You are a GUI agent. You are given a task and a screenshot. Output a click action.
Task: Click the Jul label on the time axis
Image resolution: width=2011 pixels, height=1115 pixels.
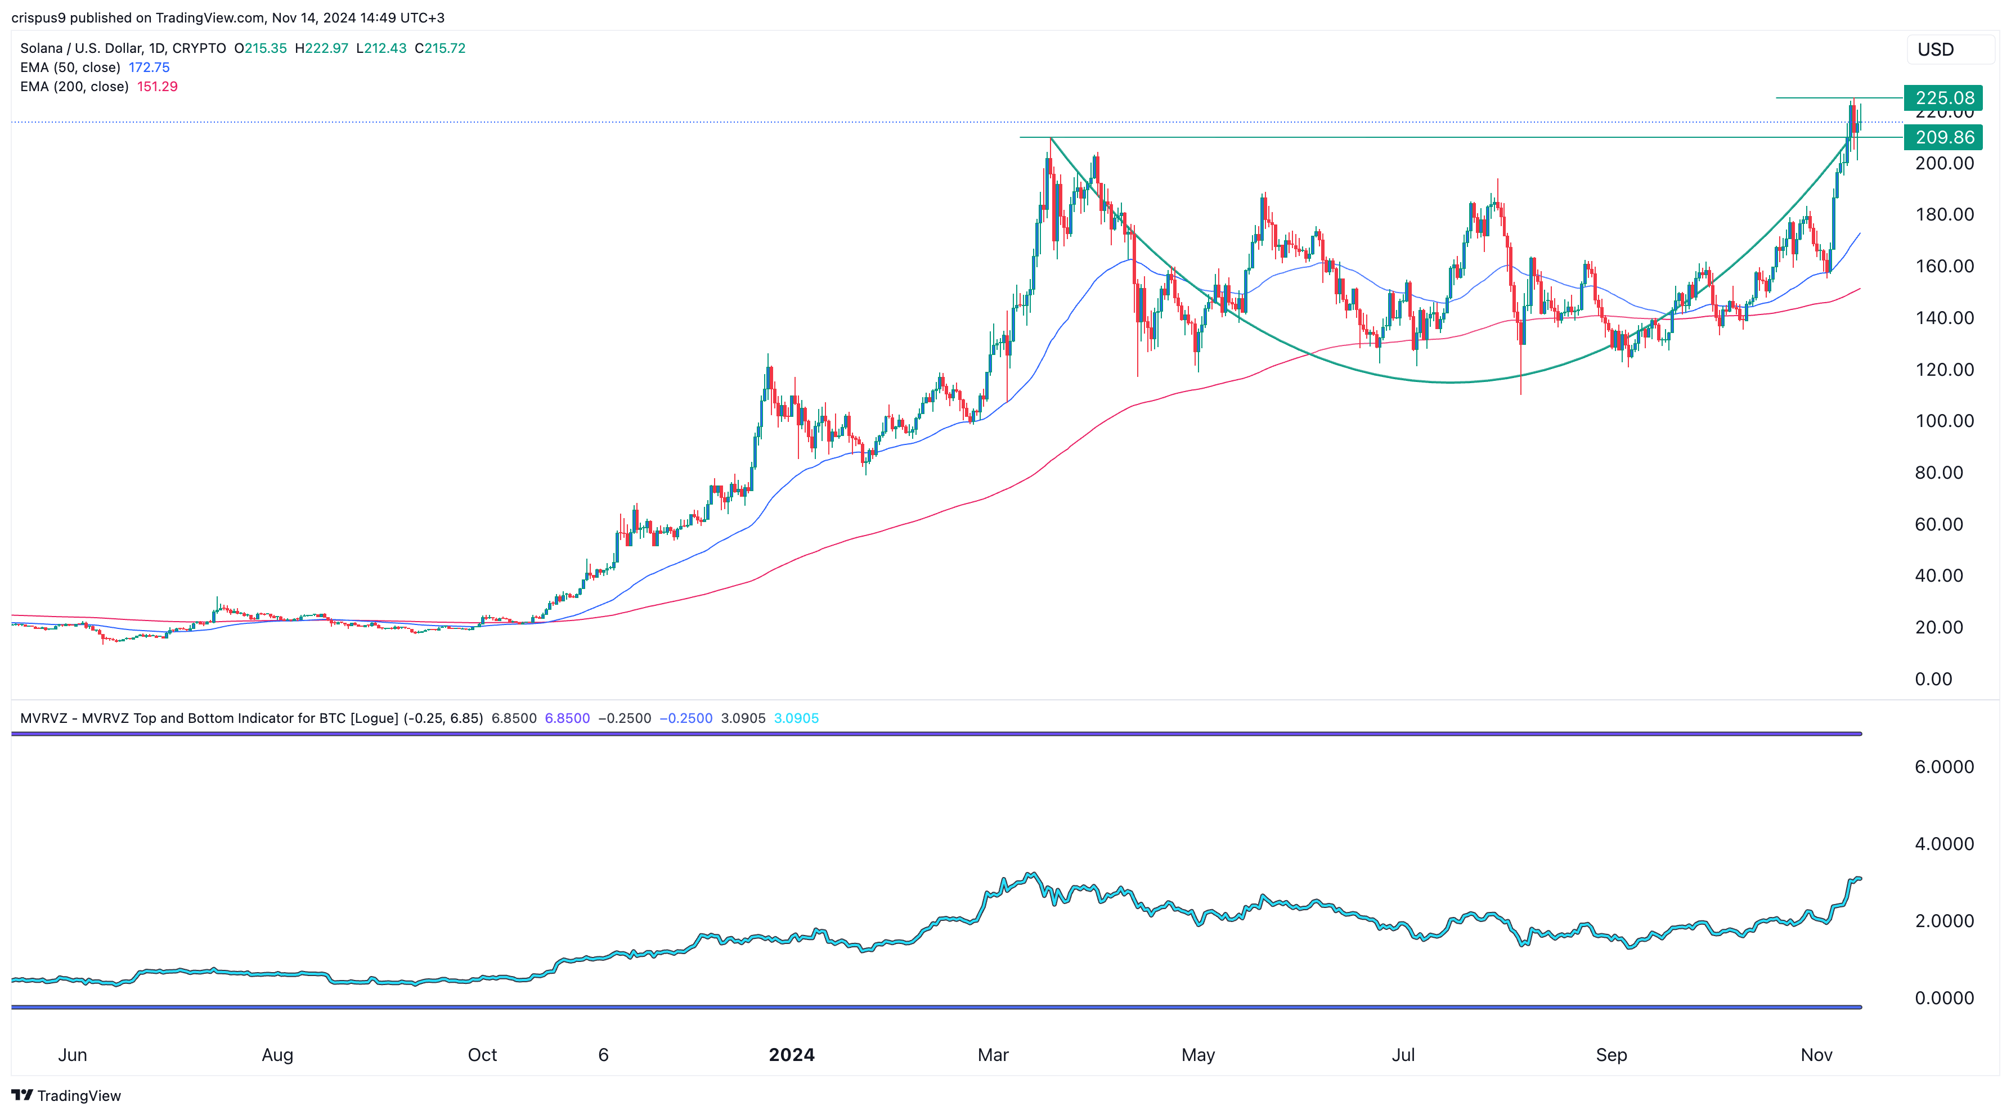tap(1403, 1055)
